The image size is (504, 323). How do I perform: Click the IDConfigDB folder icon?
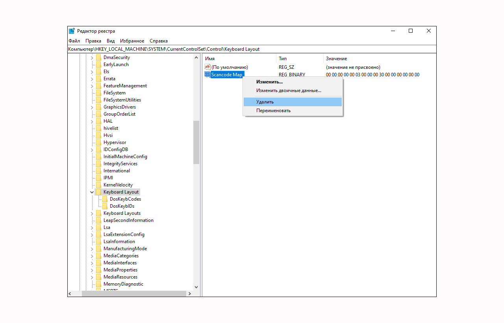[98, 150]
